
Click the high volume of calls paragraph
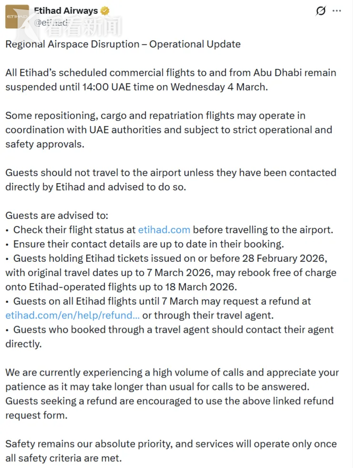coord(172,394)
